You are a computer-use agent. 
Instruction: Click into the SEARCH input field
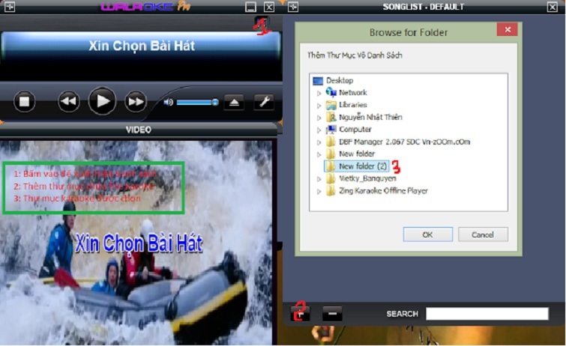pos(487,314)
